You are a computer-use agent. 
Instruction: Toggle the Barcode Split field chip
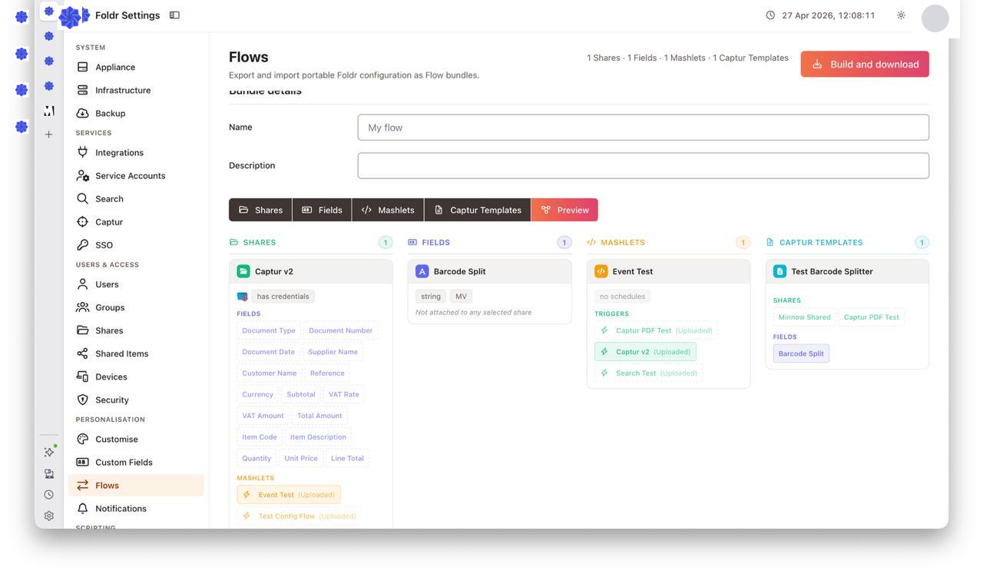(x=799, y=353)
